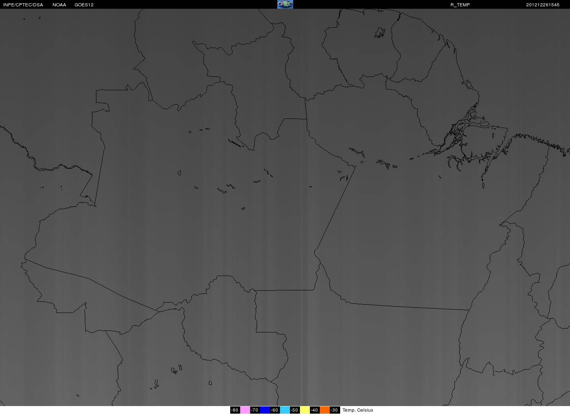This screenshot has height=414, width=570.
Task: Click the CPTEC logo in the header
Action: pos(285,4)
